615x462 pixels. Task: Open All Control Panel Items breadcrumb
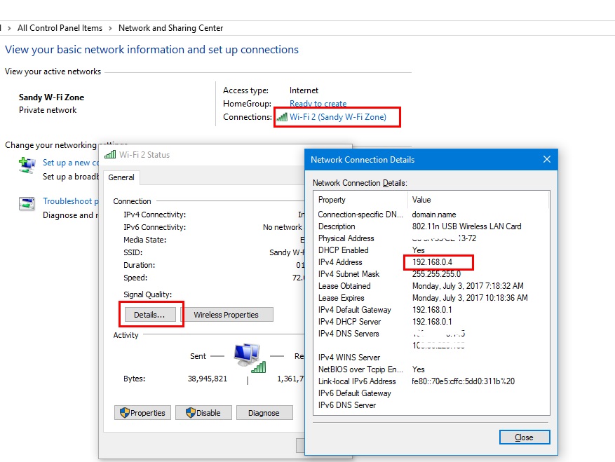coord(60,28)
